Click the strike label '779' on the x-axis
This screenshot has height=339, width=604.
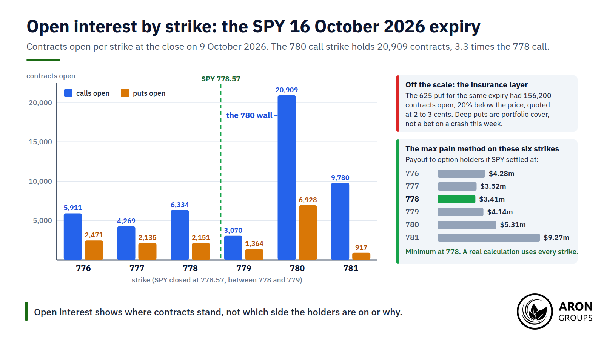tap(244, 268)
